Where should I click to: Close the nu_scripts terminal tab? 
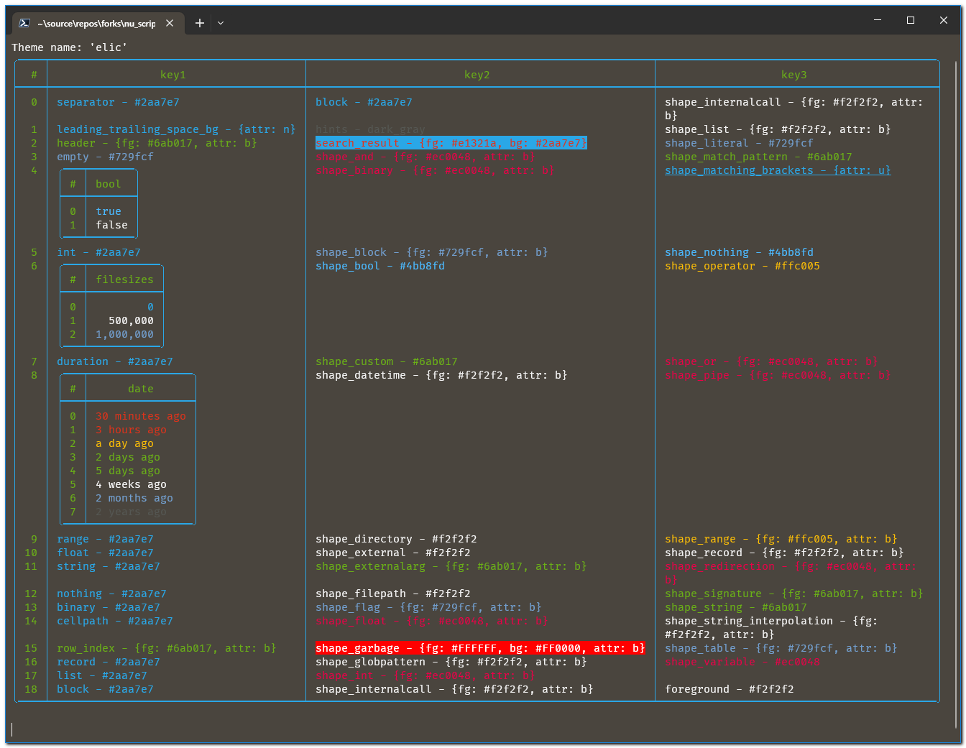[170, 23]
